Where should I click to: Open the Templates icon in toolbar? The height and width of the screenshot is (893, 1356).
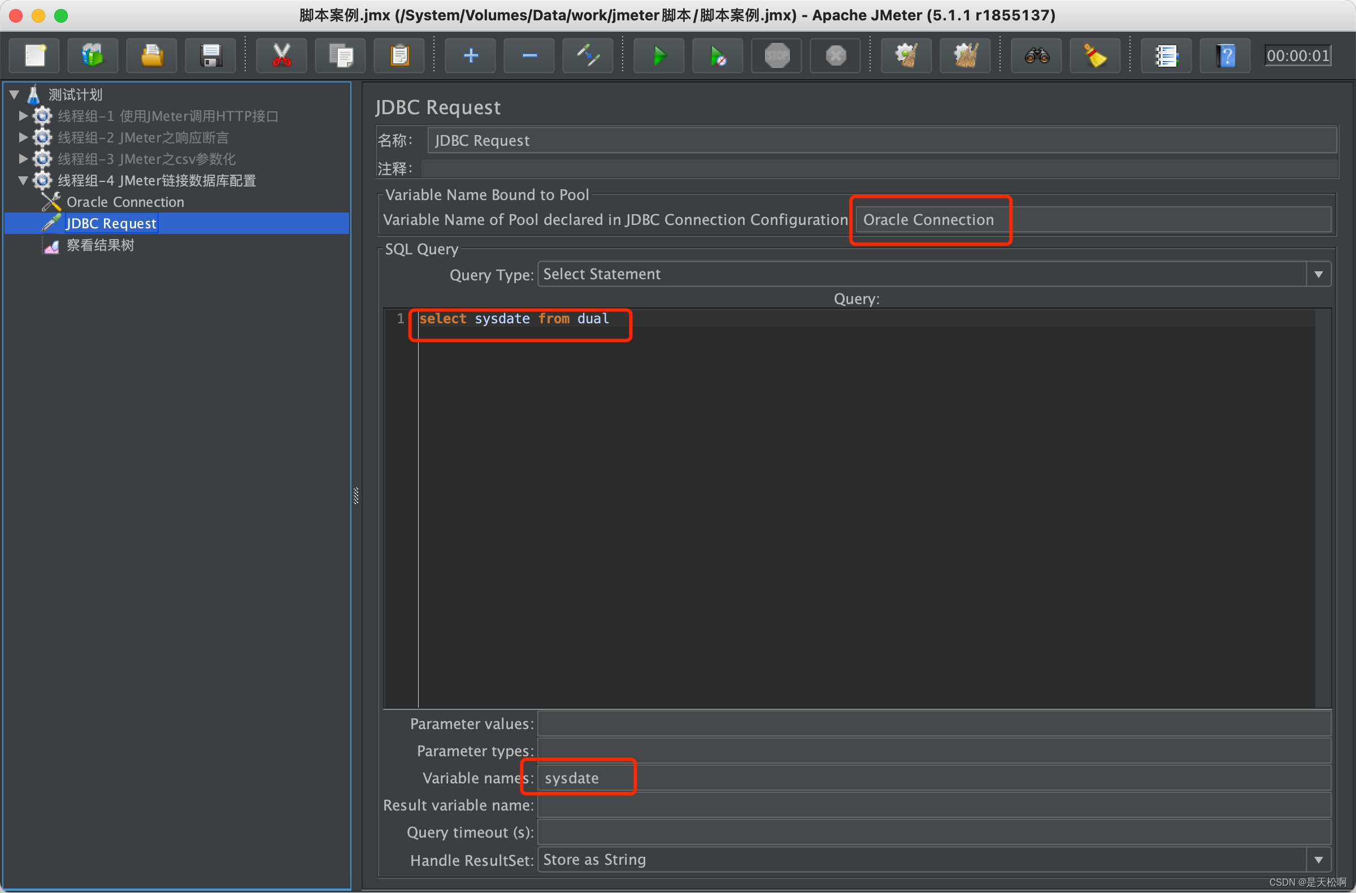(x=93, y=55)
